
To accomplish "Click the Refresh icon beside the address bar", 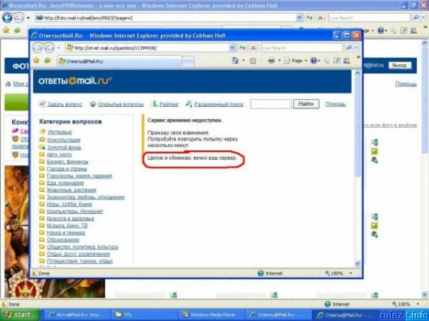I will tap(242, 47).
